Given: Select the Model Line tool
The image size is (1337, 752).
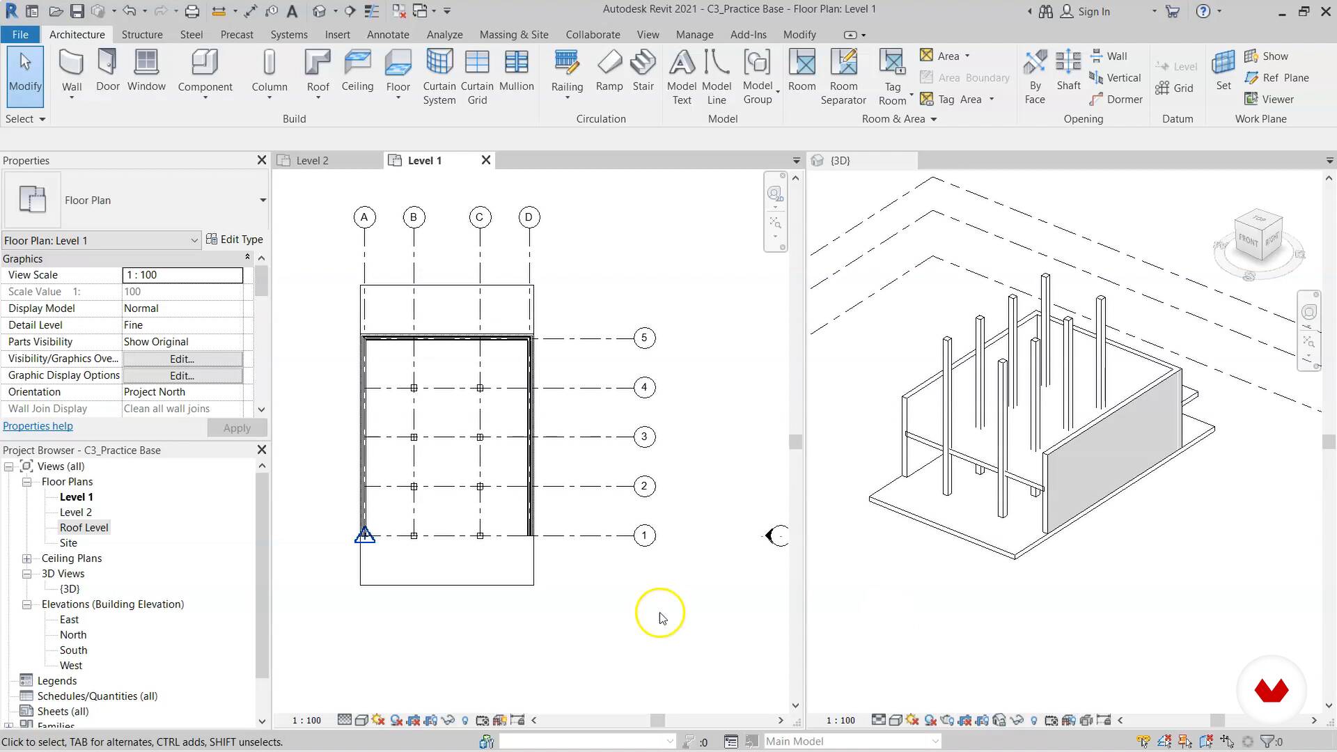Looking at the screenshot, I should [x=717, y=77].
